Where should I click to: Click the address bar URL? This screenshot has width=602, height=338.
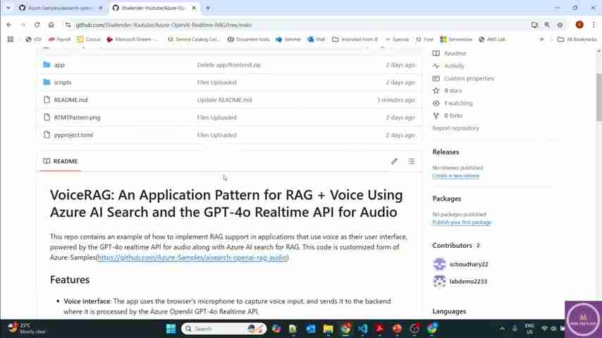click(x=164, y=25)
